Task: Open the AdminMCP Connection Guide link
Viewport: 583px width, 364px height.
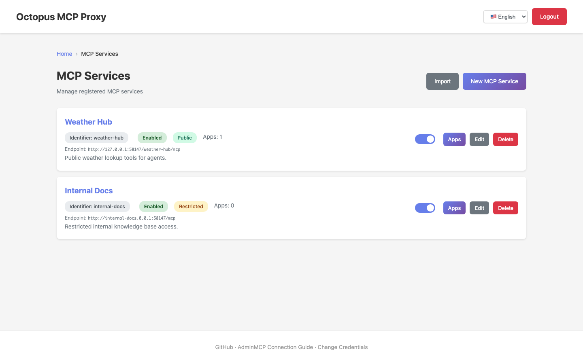Action: tap(275, 347)
